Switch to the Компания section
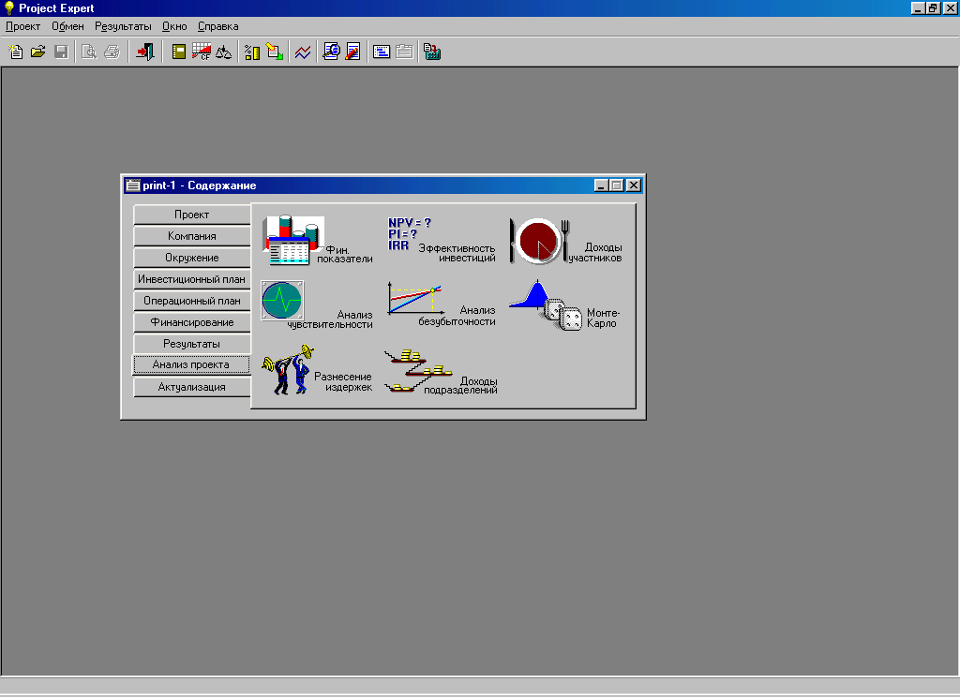Image resolution: width=960 pixels, height=697 pixels. [x=191, y=235]
